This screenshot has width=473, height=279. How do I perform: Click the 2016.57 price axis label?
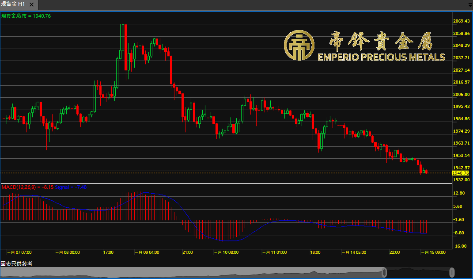coord(461,82)
